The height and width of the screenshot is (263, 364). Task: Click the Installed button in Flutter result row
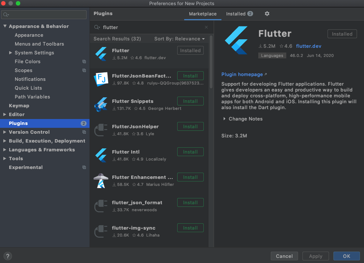[190, 50]
